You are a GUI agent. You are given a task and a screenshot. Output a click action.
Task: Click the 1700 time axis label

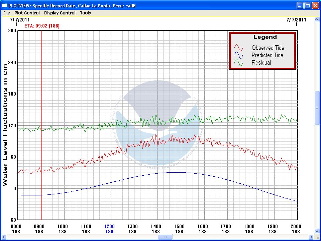(226, 227)
